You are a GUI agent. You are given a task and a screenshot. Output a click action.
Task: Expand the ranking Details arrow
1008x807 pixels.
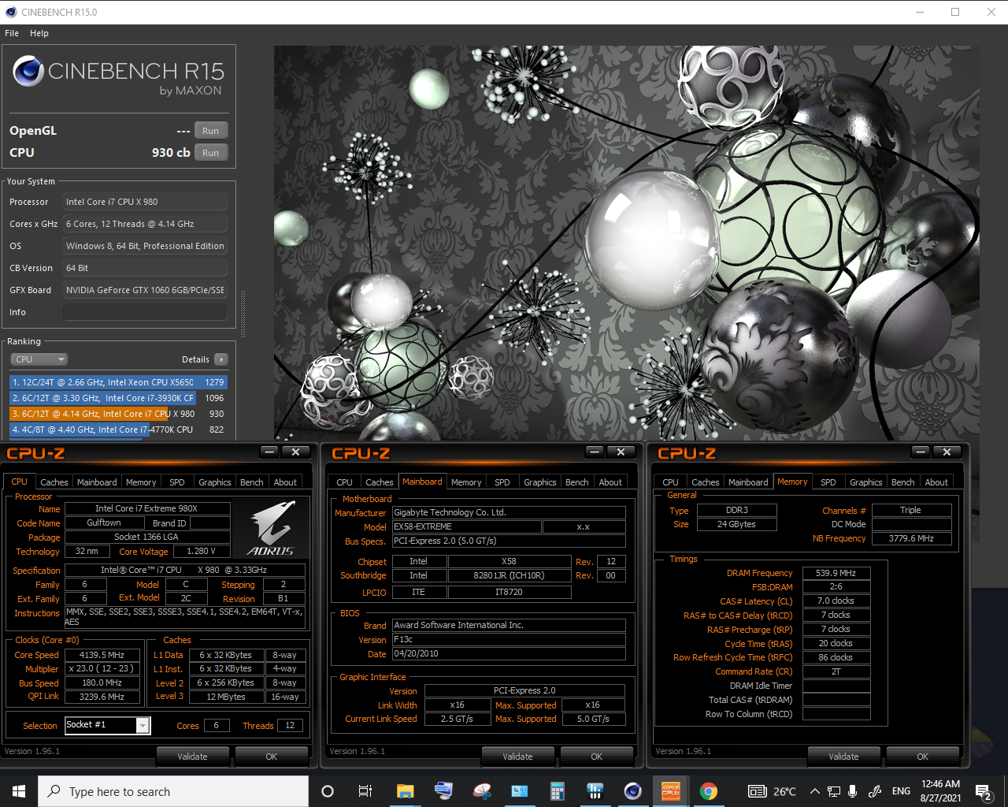221,359
